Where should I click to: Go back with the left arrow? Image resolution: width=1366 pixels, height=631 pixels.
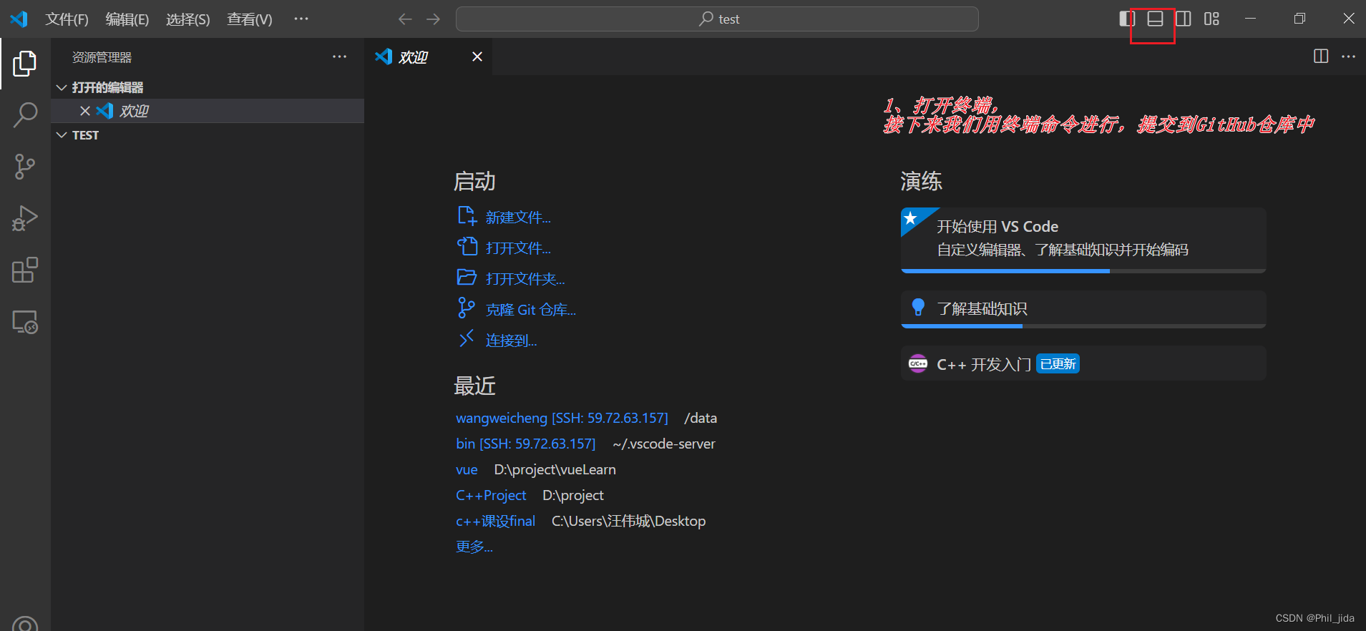tap(405, 19)
